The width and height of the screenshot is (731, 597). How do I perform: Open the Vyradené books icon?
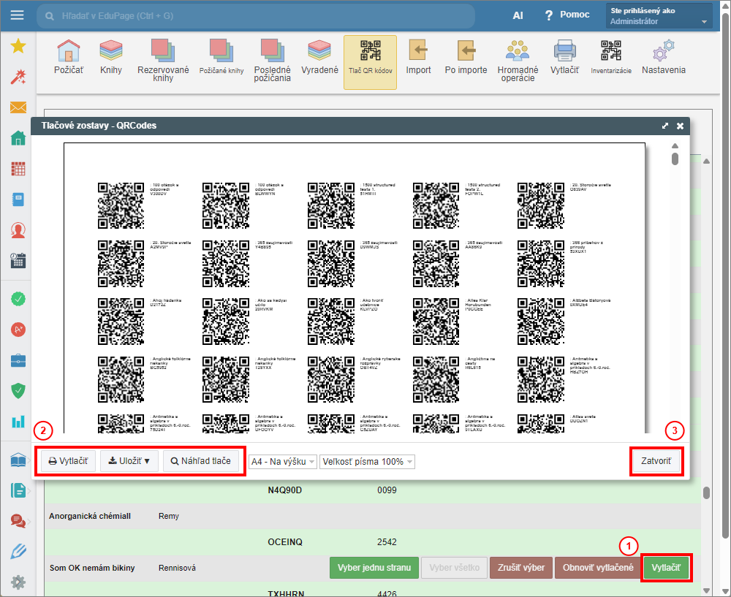point(319,58)
